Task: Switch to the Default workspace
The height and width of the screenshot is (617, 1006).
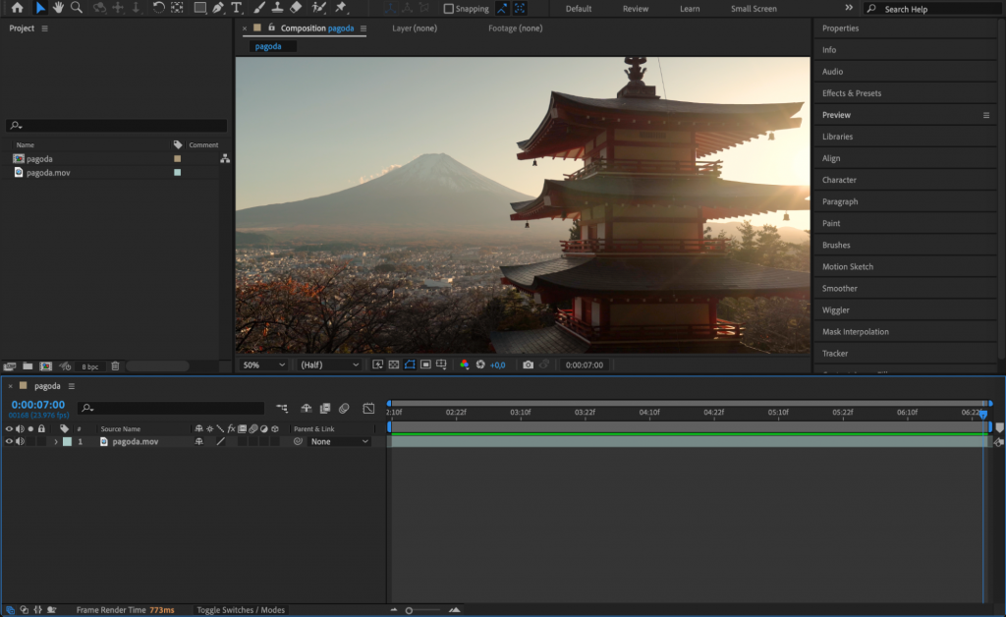Action: coord(578,8)
